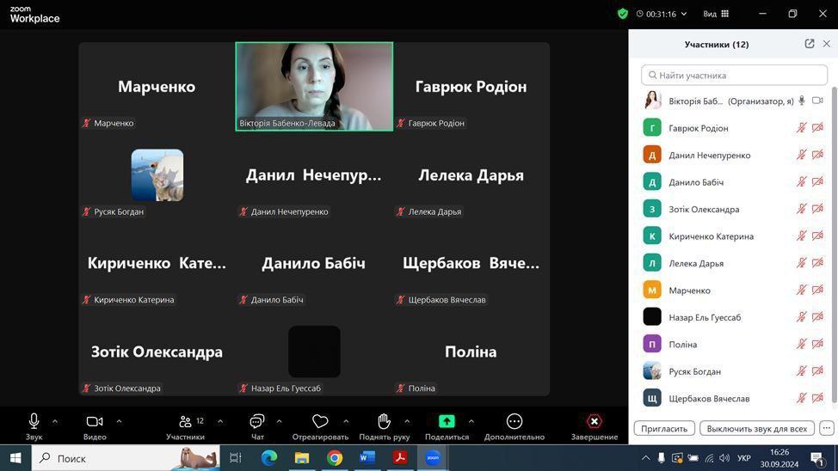Image resolution: width=838 pixels, height=471 pixels.
Task: Expand share options arrow next to Share
Action: click(x=471, y=421)
